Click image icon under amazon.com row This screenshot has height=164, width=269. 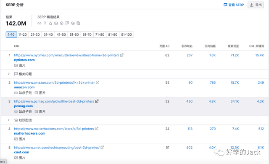pyautogui.click(x=37, y=93)
